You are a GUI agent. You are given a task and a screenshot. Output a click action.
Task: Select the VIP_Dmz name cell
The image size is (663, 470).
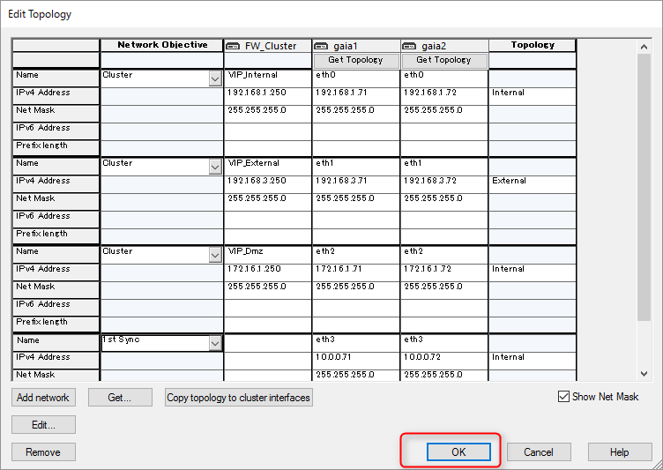[268, 255]
